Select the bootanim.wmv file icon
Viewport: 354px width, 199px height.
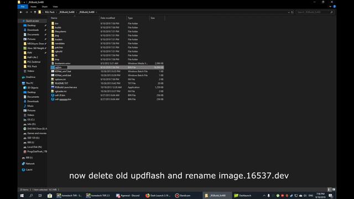53,64
